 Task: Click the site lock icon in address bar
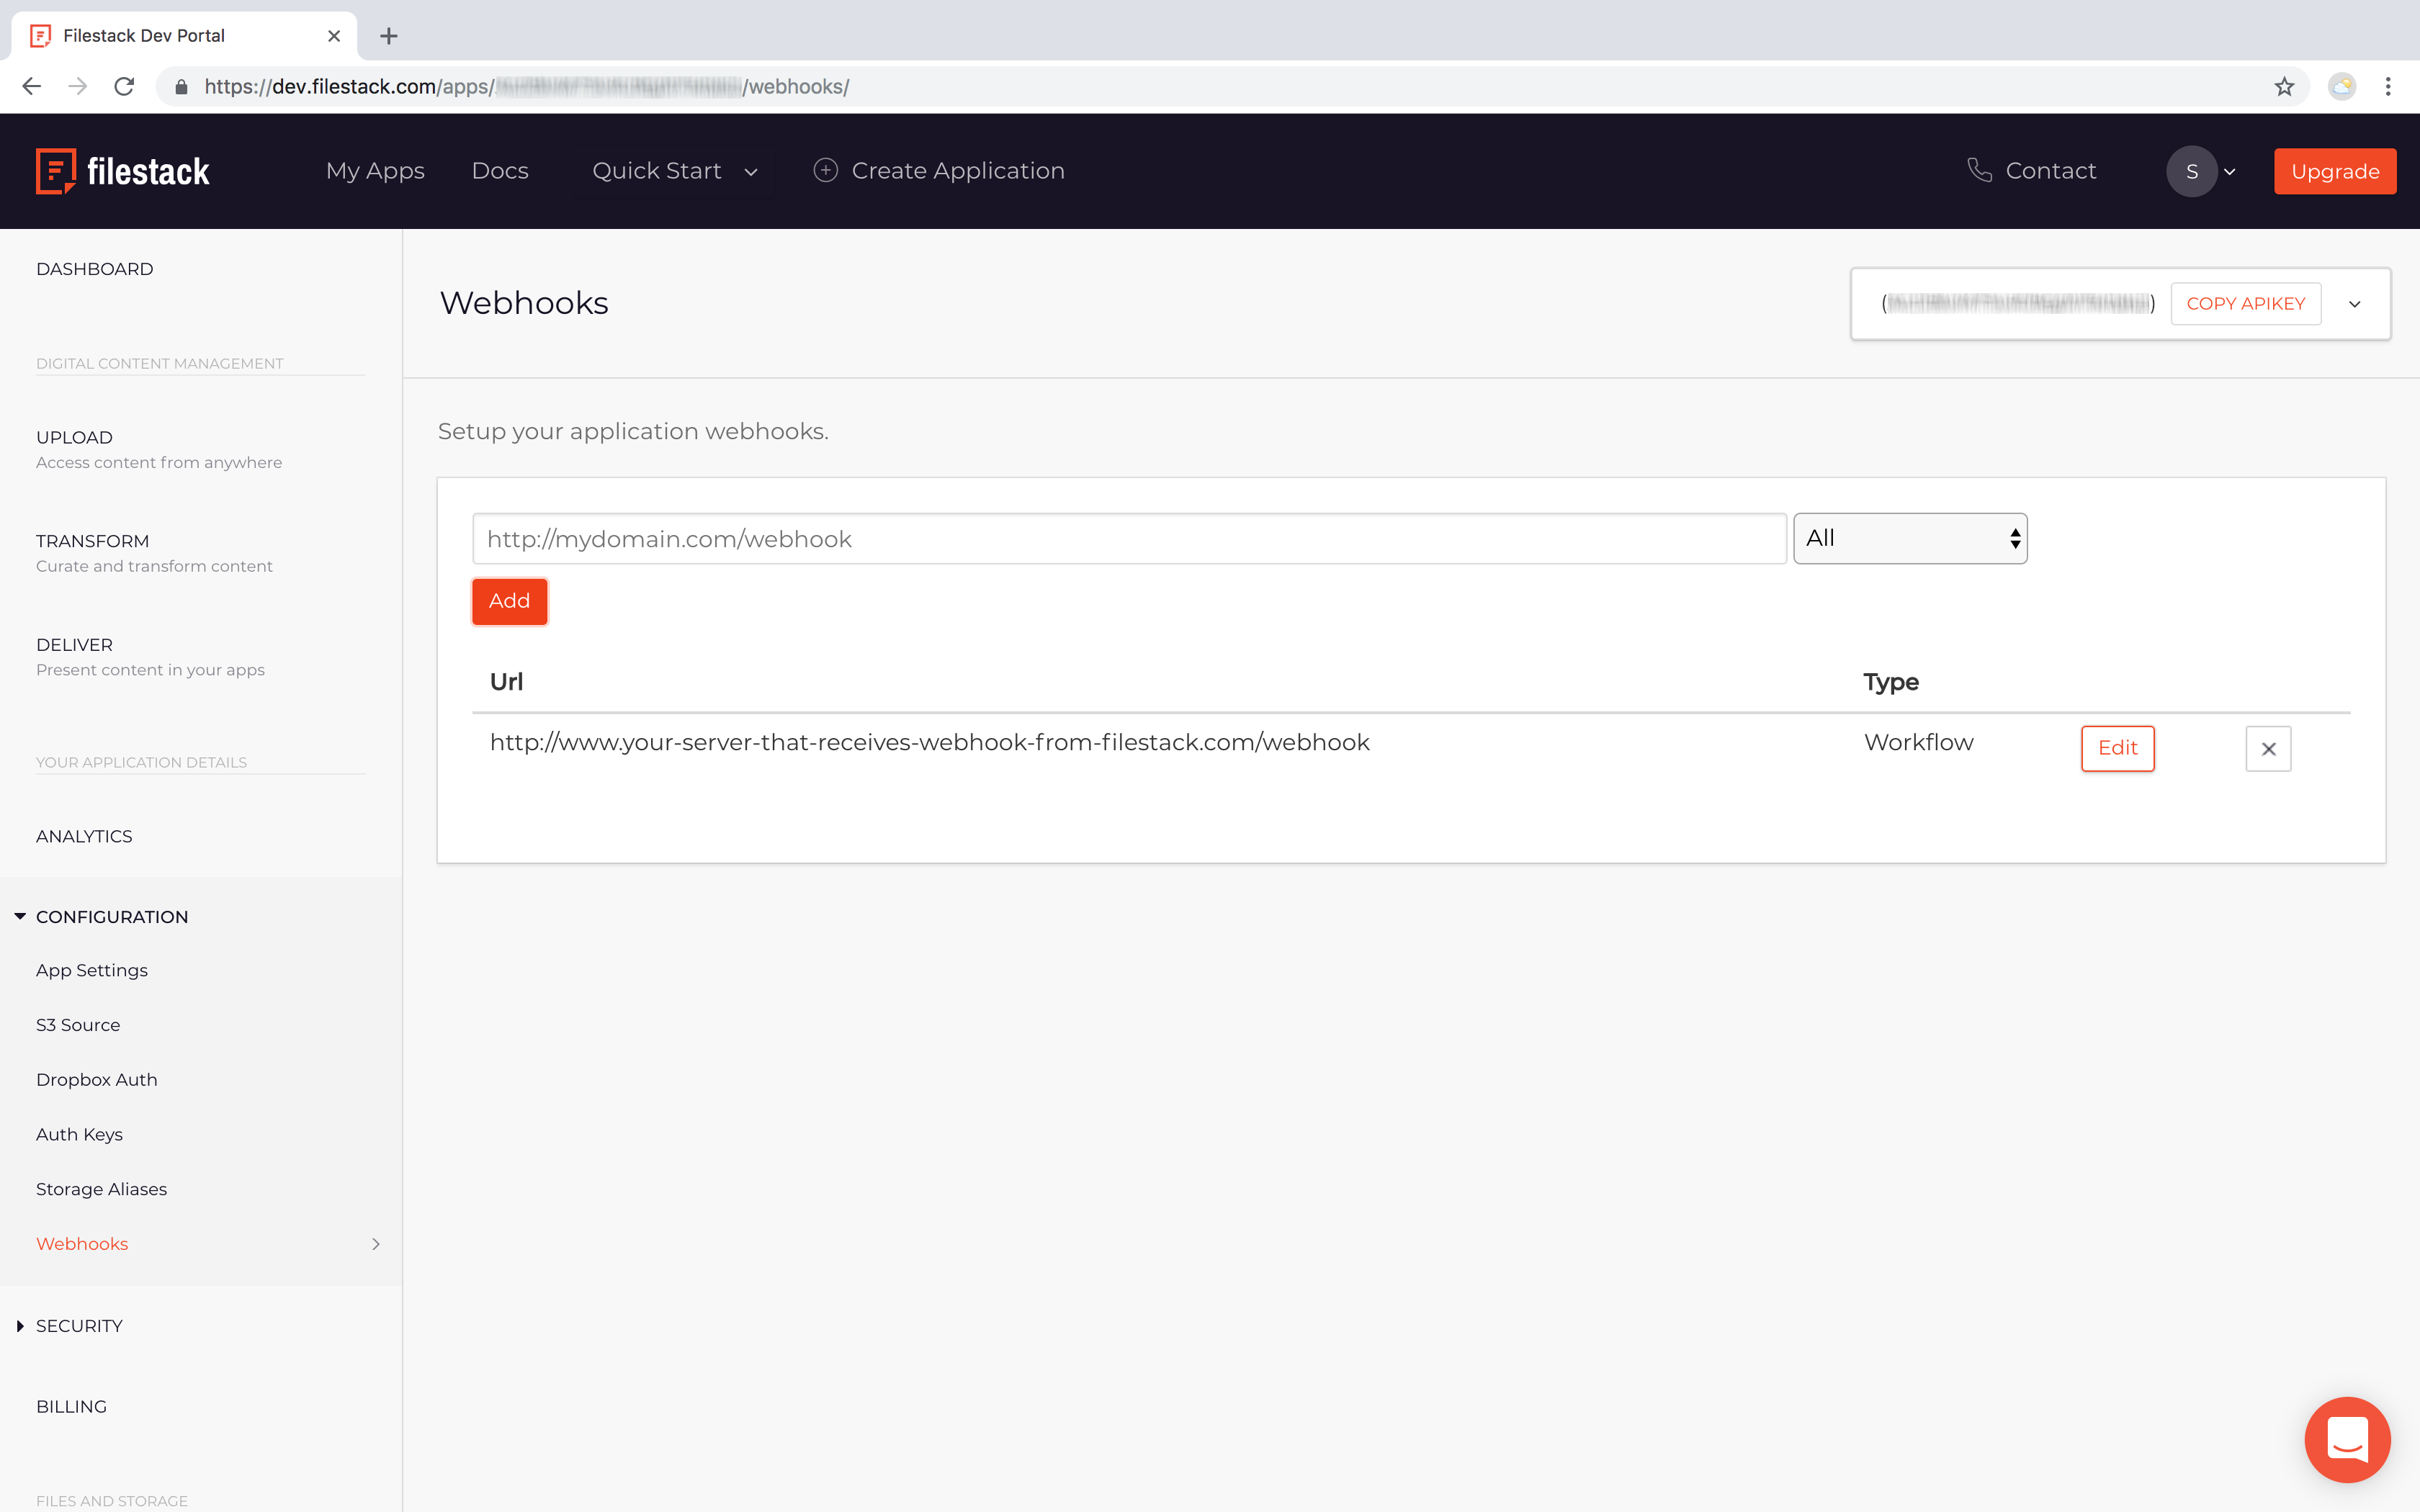[181, 87]
